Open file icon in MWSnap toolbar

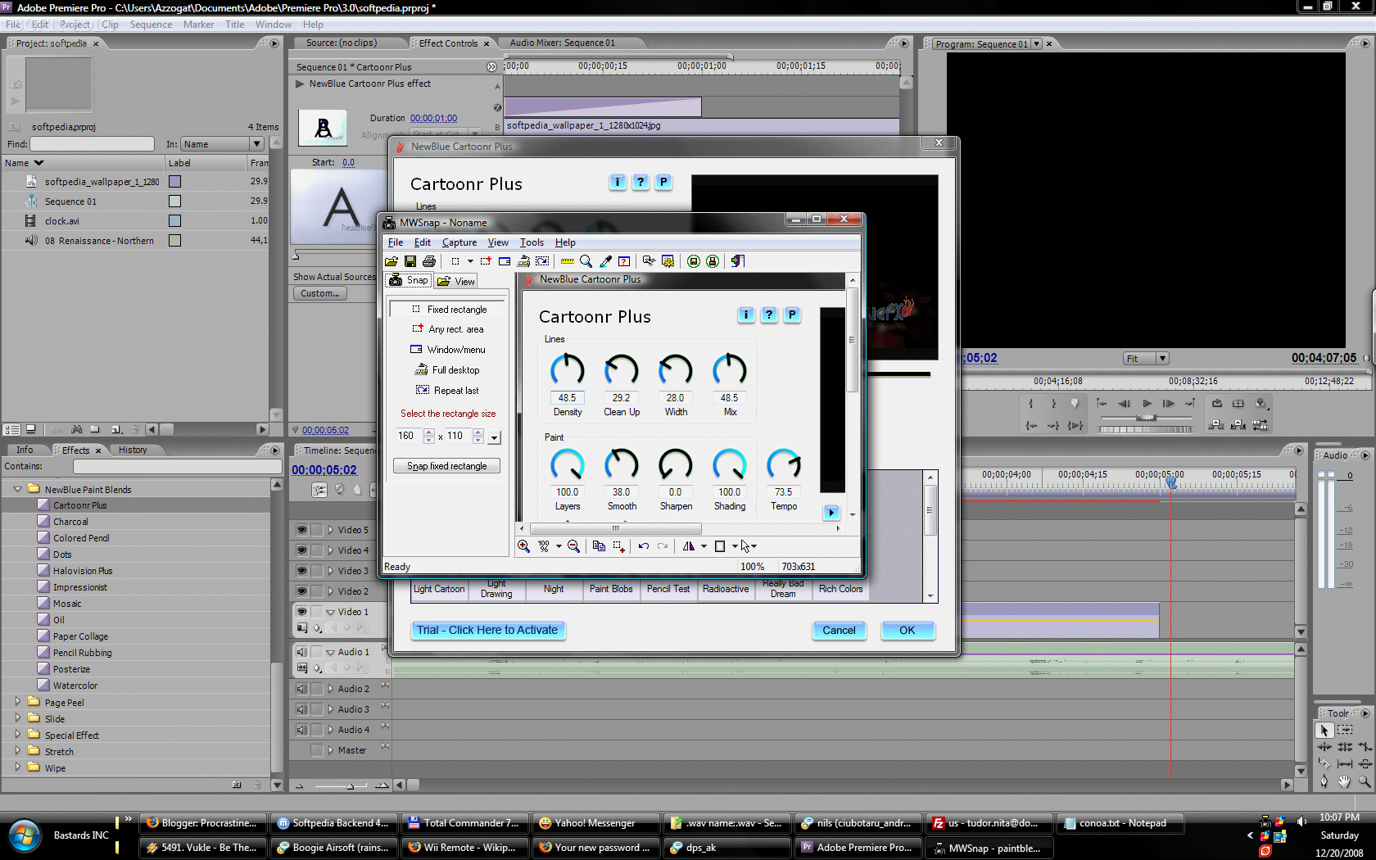(x=392, y=261)
